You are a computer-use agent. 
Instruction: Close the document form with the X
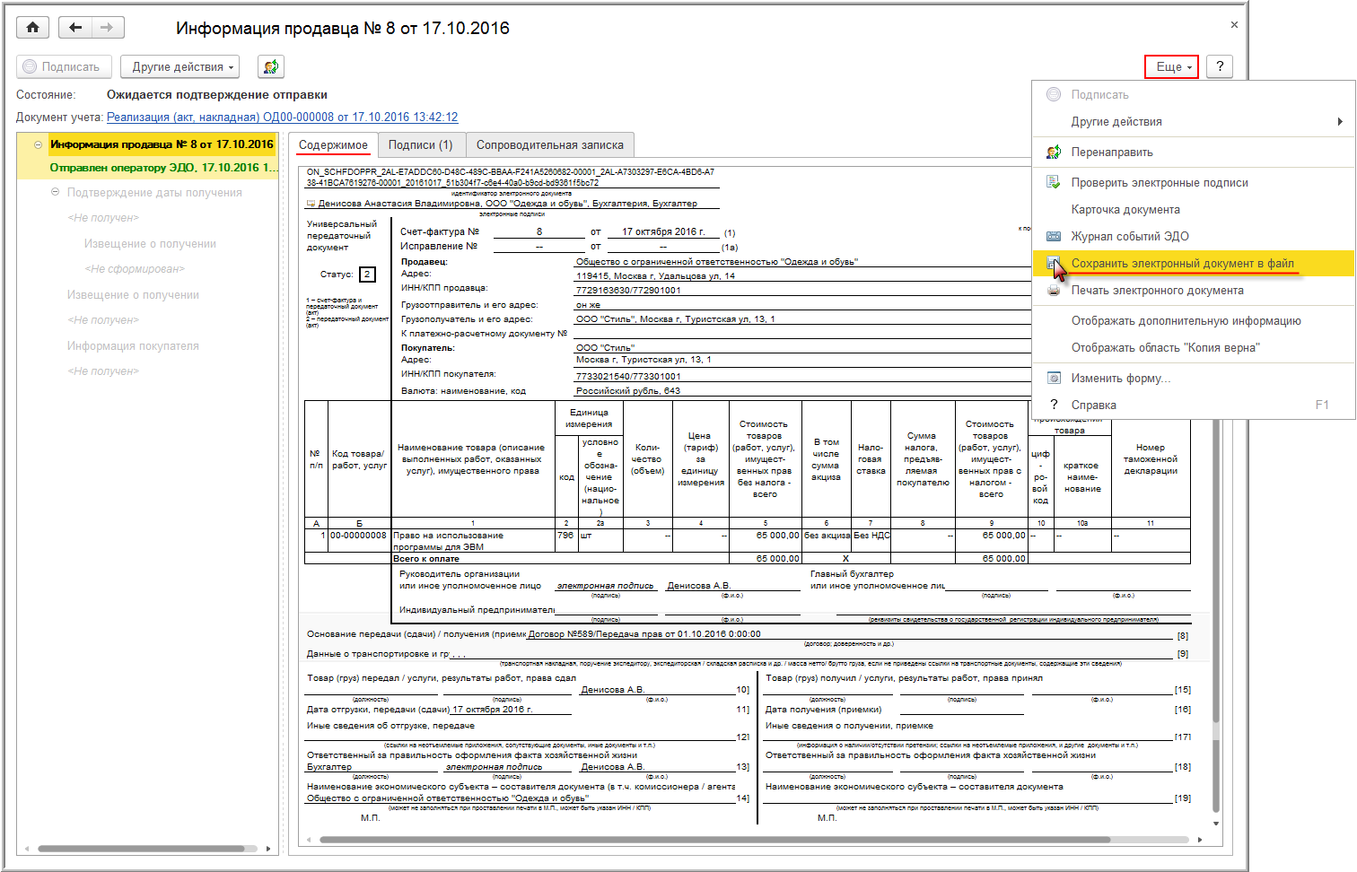1234,25
